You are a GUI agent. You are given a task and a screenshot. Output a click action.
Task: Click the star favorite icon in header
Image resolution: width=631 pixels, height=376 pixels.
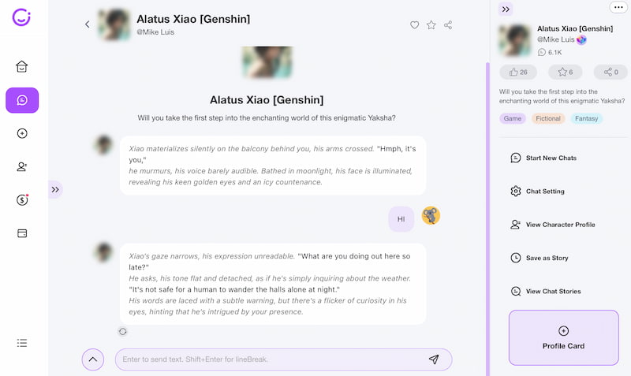431,25
